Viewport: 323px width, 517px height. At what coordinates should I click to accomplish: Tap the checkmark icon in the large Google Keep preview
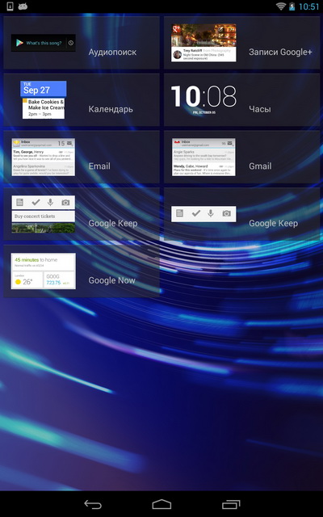36,203
